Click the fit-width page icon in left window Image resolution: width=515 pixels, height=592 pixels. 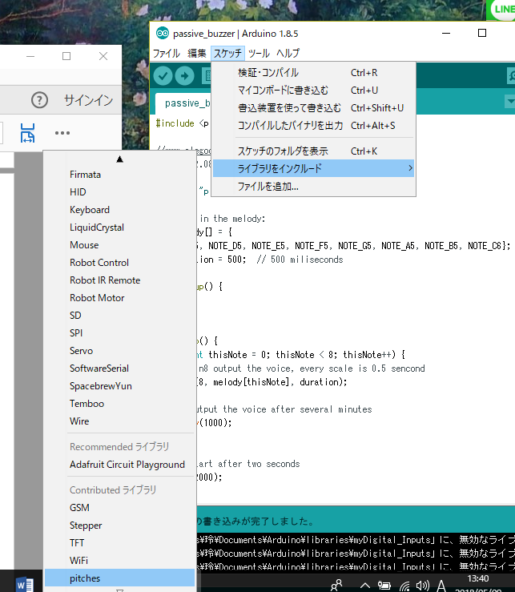pyautogui.click(x=27, y=132)
